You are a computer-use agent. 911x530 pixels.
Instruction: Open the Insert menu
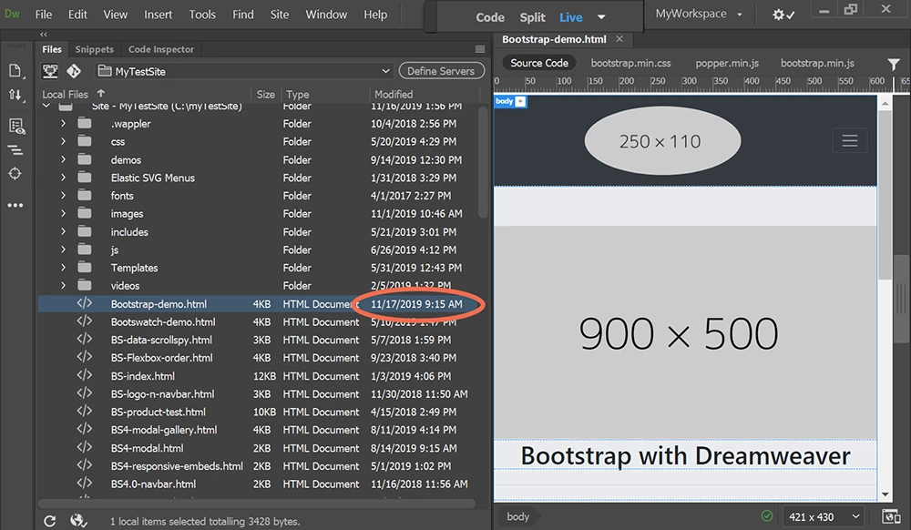pyautogui.click(x=158, y=15)
